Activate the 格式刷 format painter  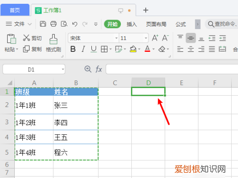pyautogui.click(x=53, y=43)
